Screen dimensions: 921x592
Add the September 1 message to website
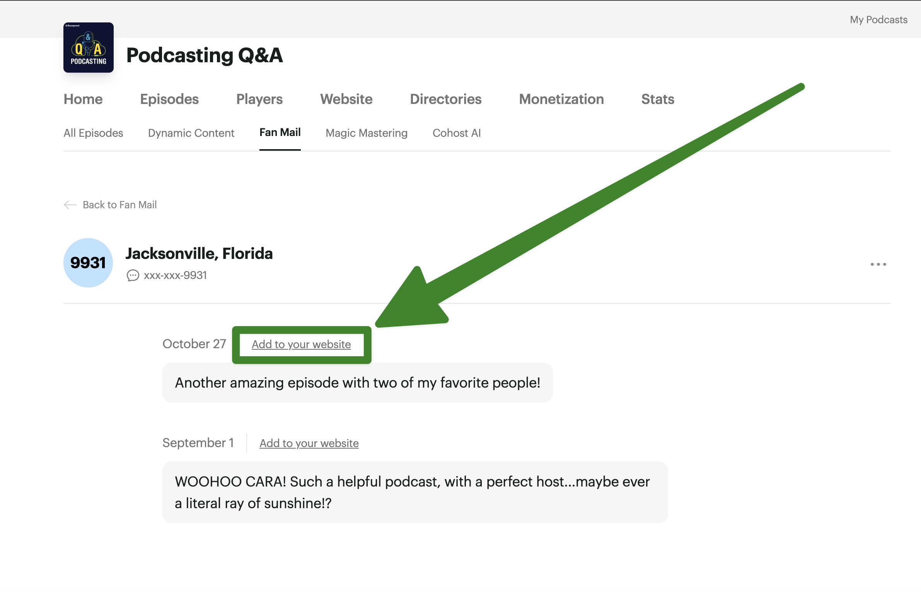(309, 443)
